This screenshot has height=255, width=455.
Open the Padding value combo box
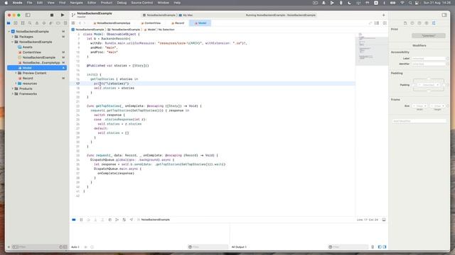428,85
